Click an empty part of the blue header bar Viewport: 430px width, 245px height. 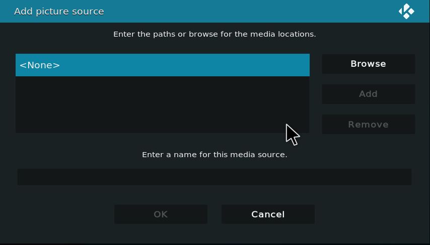tap(247, 12)
